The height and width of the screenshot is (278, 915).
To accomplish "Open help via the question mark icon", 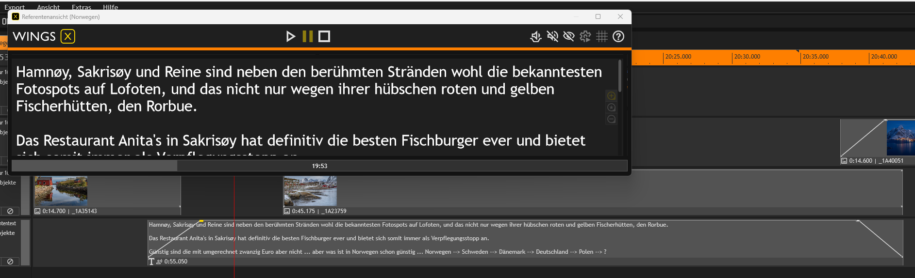I will pyautogui.click(x=618, y=36).
